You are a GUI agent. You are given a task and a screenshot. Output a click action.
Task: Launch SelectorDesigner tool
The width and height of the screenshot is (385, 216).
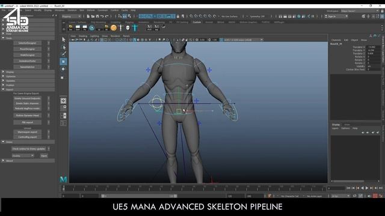pyautogui.click(x=28, y=43)
